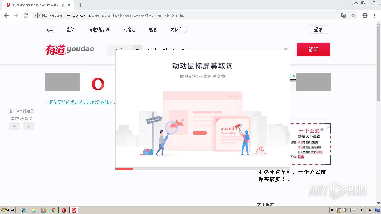This screenshot has height=214, width=381.
Task: Open the 翻译 navigation item
Action: [x=71, y=29]
